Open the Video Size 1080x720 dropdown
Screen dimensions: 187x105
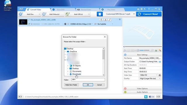148,75
